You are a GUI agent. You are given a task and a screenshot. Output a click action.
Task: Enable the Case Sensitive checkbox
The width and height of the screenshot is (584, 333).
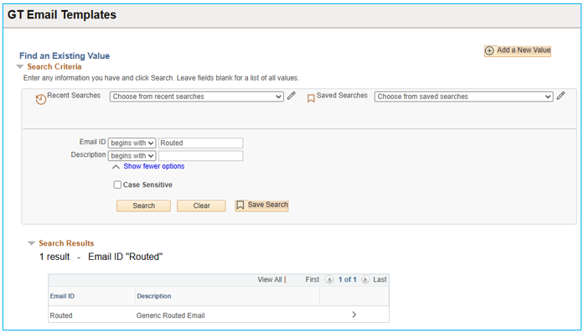pos(117,185)
